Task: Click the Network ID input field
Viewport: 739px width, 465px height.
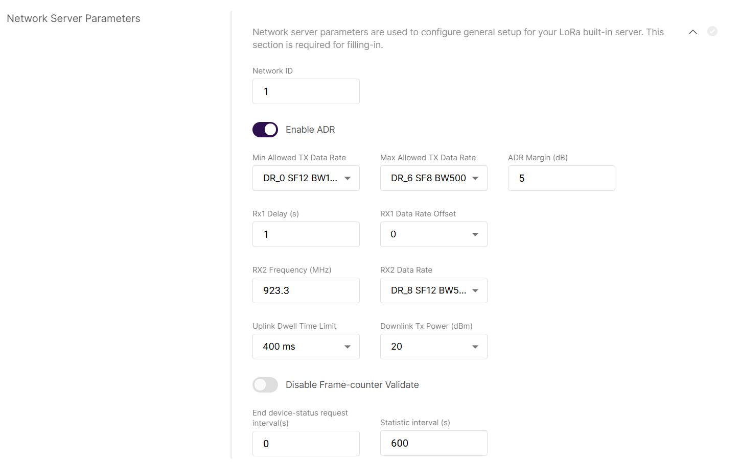Action: coord(306,91)
